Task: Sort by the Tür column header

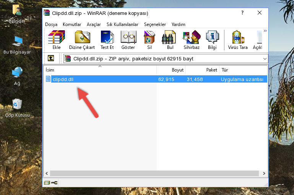Action: coord(244,70)
